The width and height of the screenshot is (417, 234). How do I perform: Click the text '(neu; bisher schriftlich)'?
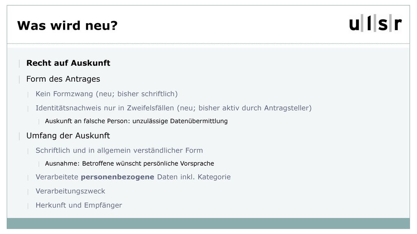137,94
